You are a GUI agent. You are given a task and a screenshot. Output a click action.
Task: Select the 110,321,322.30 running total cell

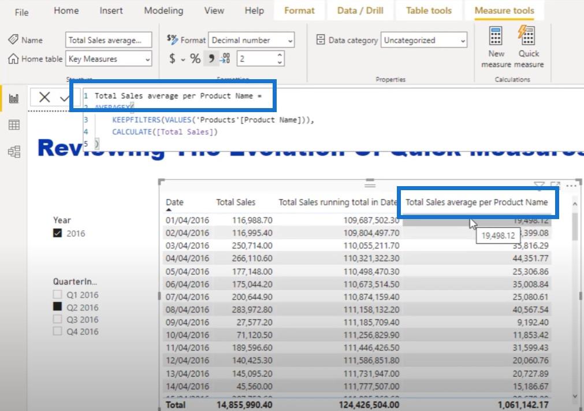click(371, 258)
